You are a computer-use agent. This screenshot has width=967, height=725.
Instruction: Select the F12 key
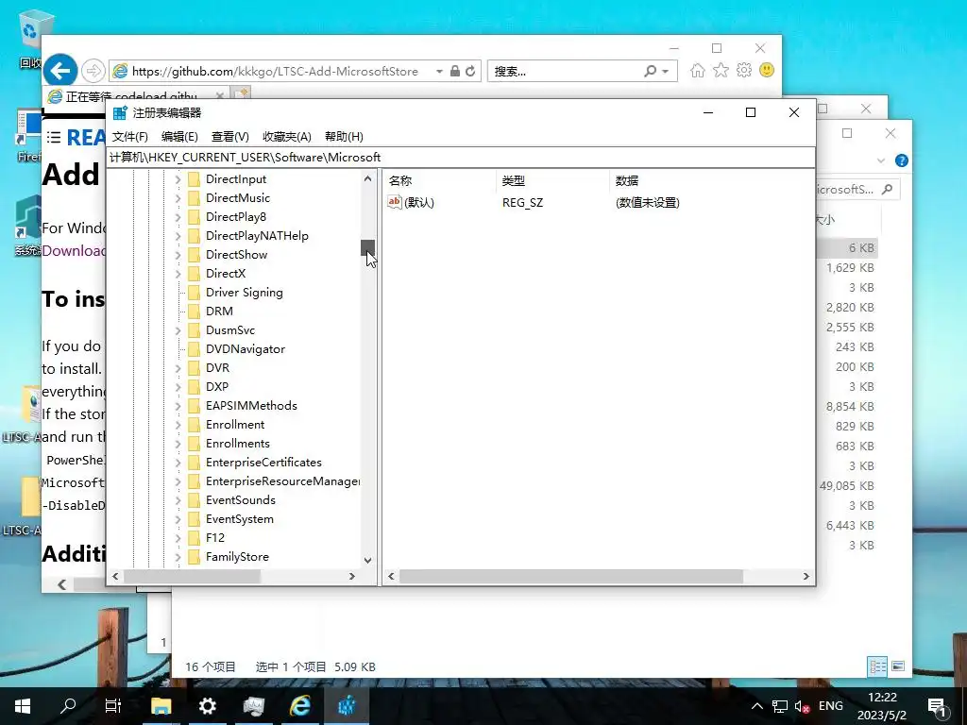click(215, 538)
